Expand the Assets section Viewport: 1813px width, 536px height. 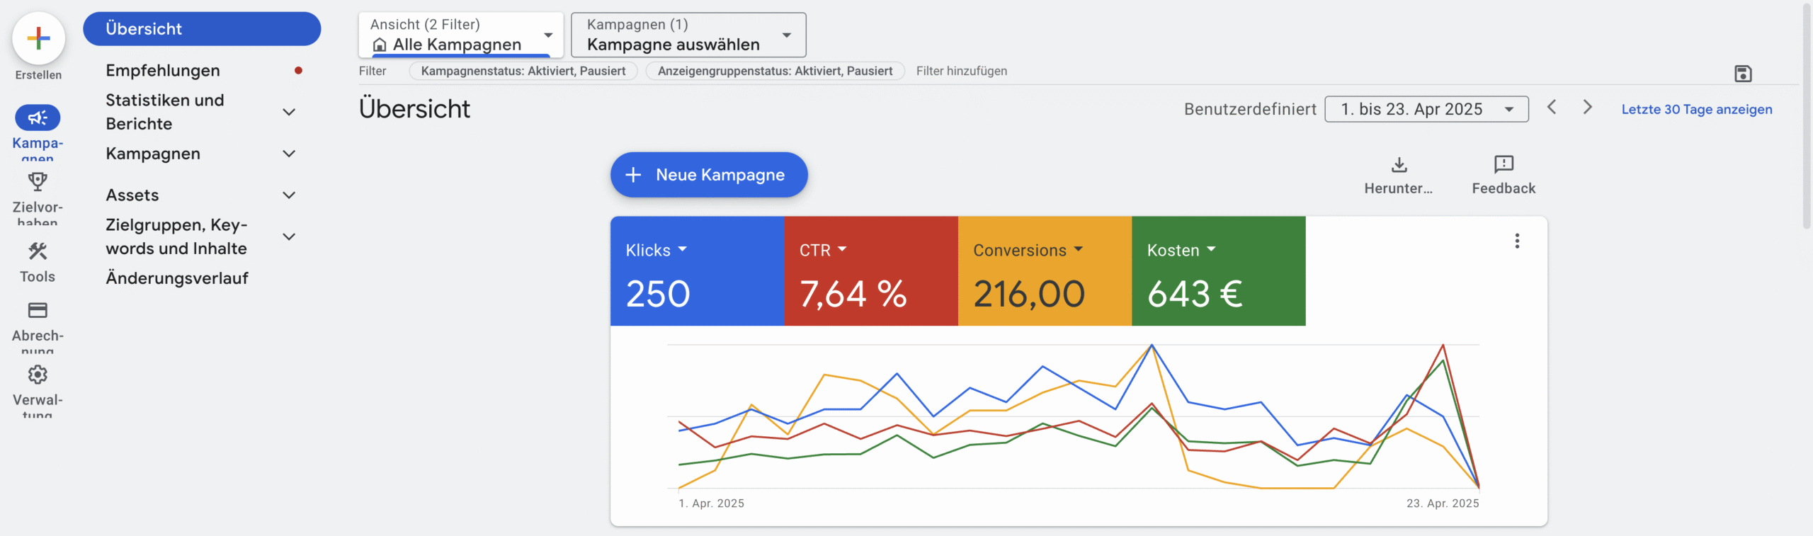(289, 195)
